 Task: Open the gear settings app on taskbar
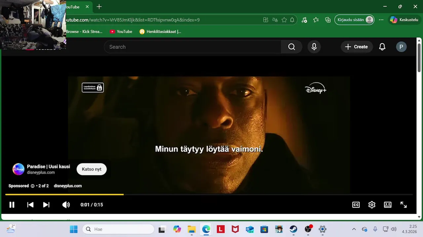(323, 229)
